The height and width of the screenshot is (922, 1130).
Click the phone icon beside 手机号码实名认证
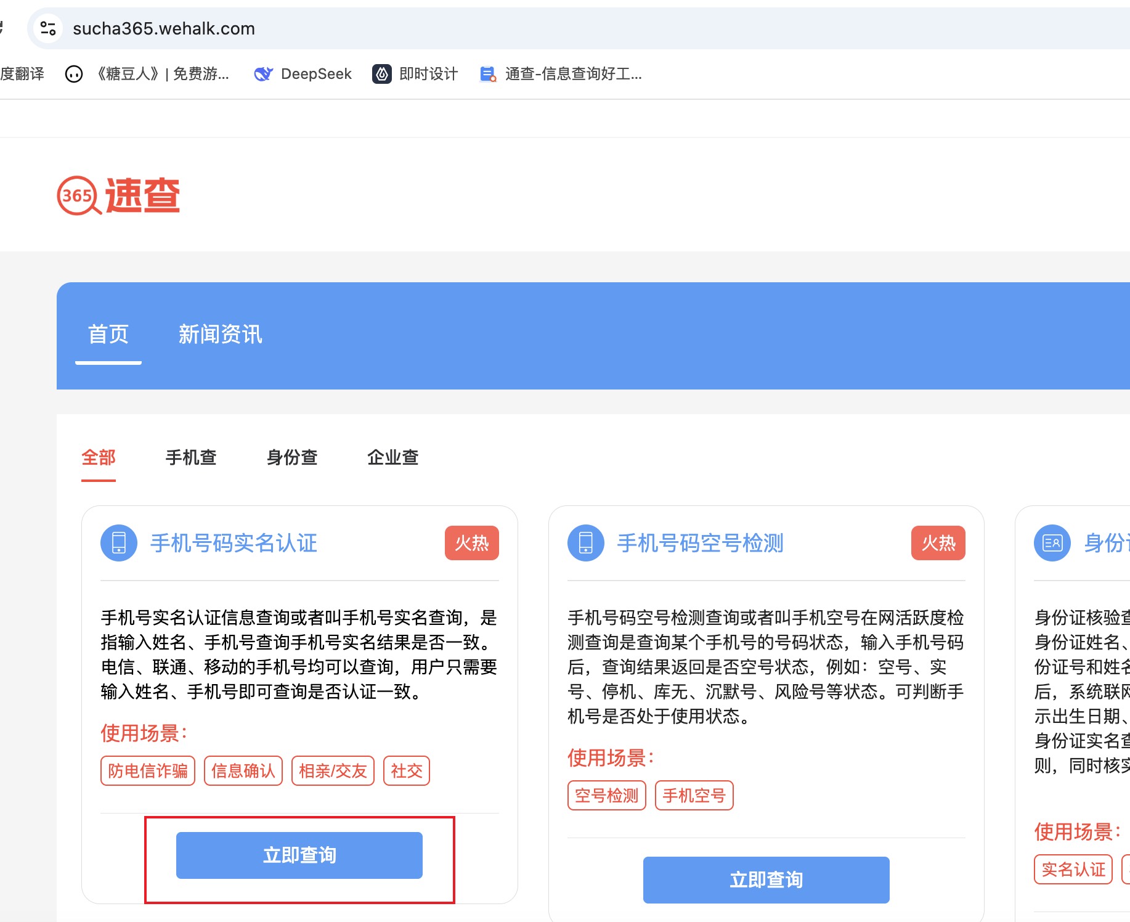119,543
